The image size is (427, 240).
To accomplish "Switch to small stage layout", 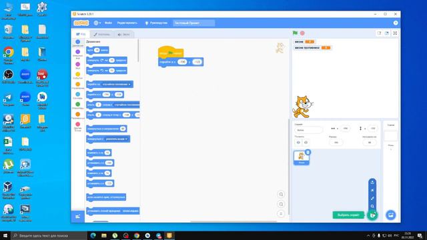I will (379, 33).
